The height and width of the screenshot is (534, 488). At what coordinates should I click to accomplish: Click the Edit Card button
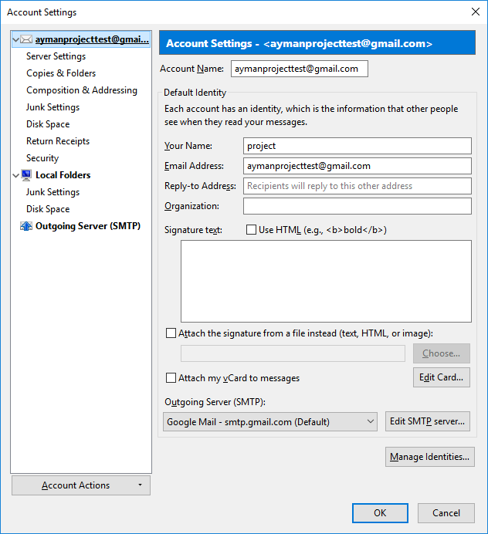pyautogui.click(x=442, y=377)
